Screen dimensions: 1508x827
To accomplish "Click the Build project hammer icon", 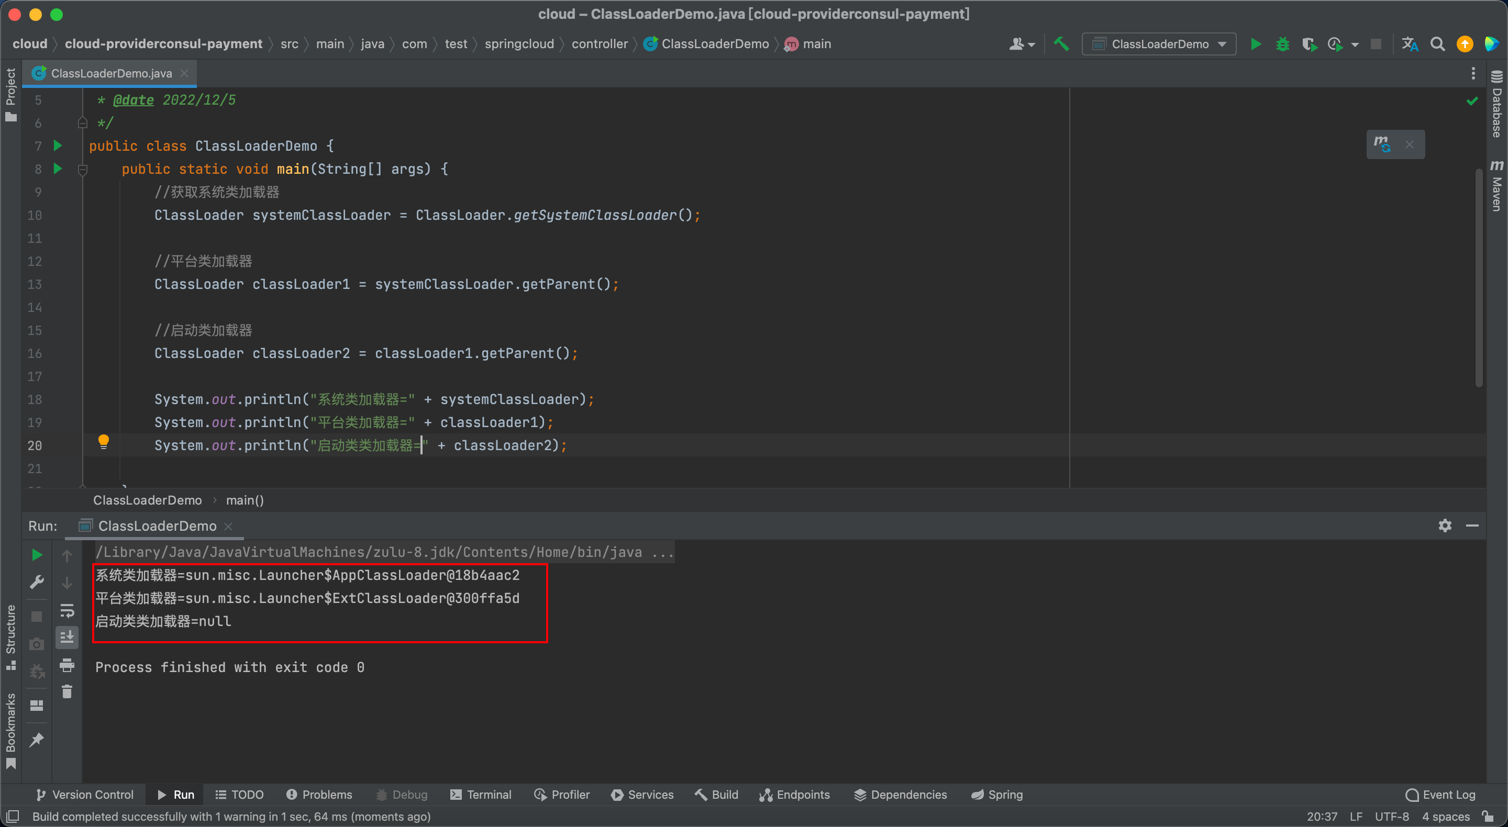I will click(1061, 44).
